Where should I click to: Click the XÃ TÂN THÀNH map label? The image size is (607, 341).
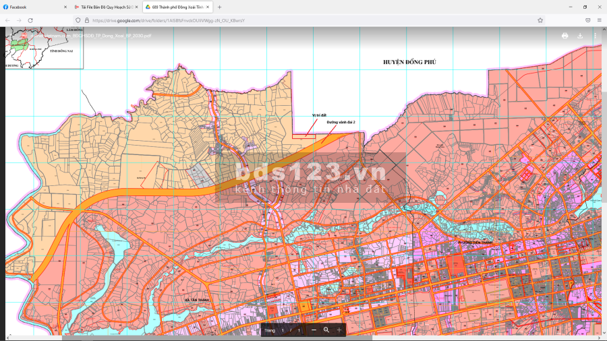tap(197, 300)
